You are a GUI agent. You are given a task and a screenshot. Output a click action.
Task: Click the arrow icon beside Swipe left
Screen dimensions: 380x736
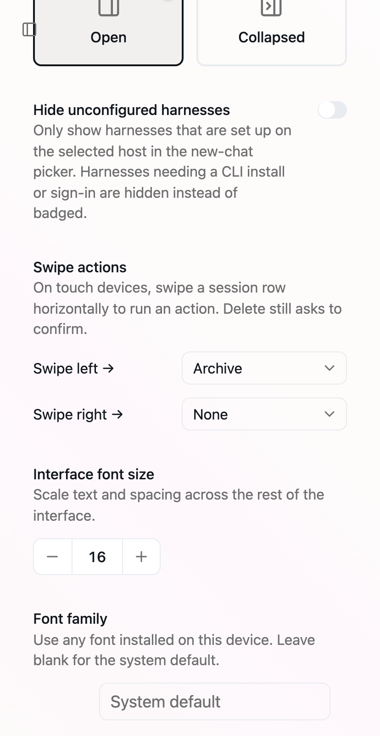[108, 368]
